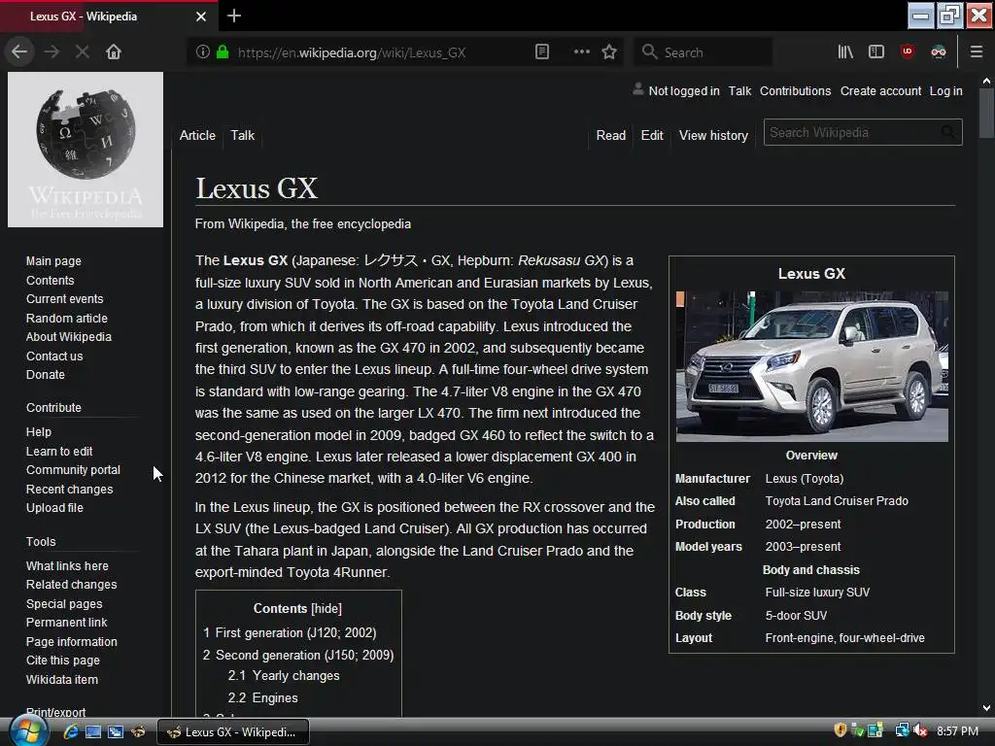The width and height of the screenshot is (995, 746).
Task: Close the Lexus GX Wikipedia tab
Action: pyautogui.click(x=201, y=17)
